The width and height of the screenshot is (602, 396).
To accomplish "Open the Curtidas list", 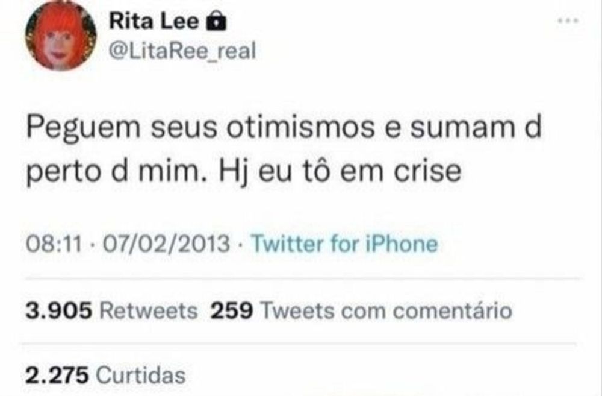I will tap(140, 375).
